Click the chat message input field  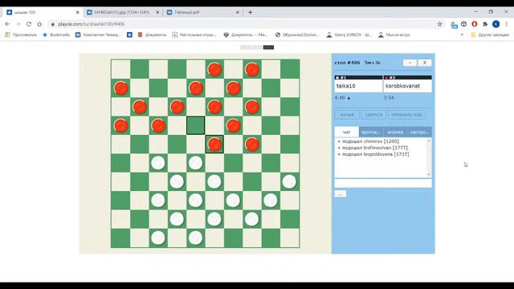tap(383, 183)
